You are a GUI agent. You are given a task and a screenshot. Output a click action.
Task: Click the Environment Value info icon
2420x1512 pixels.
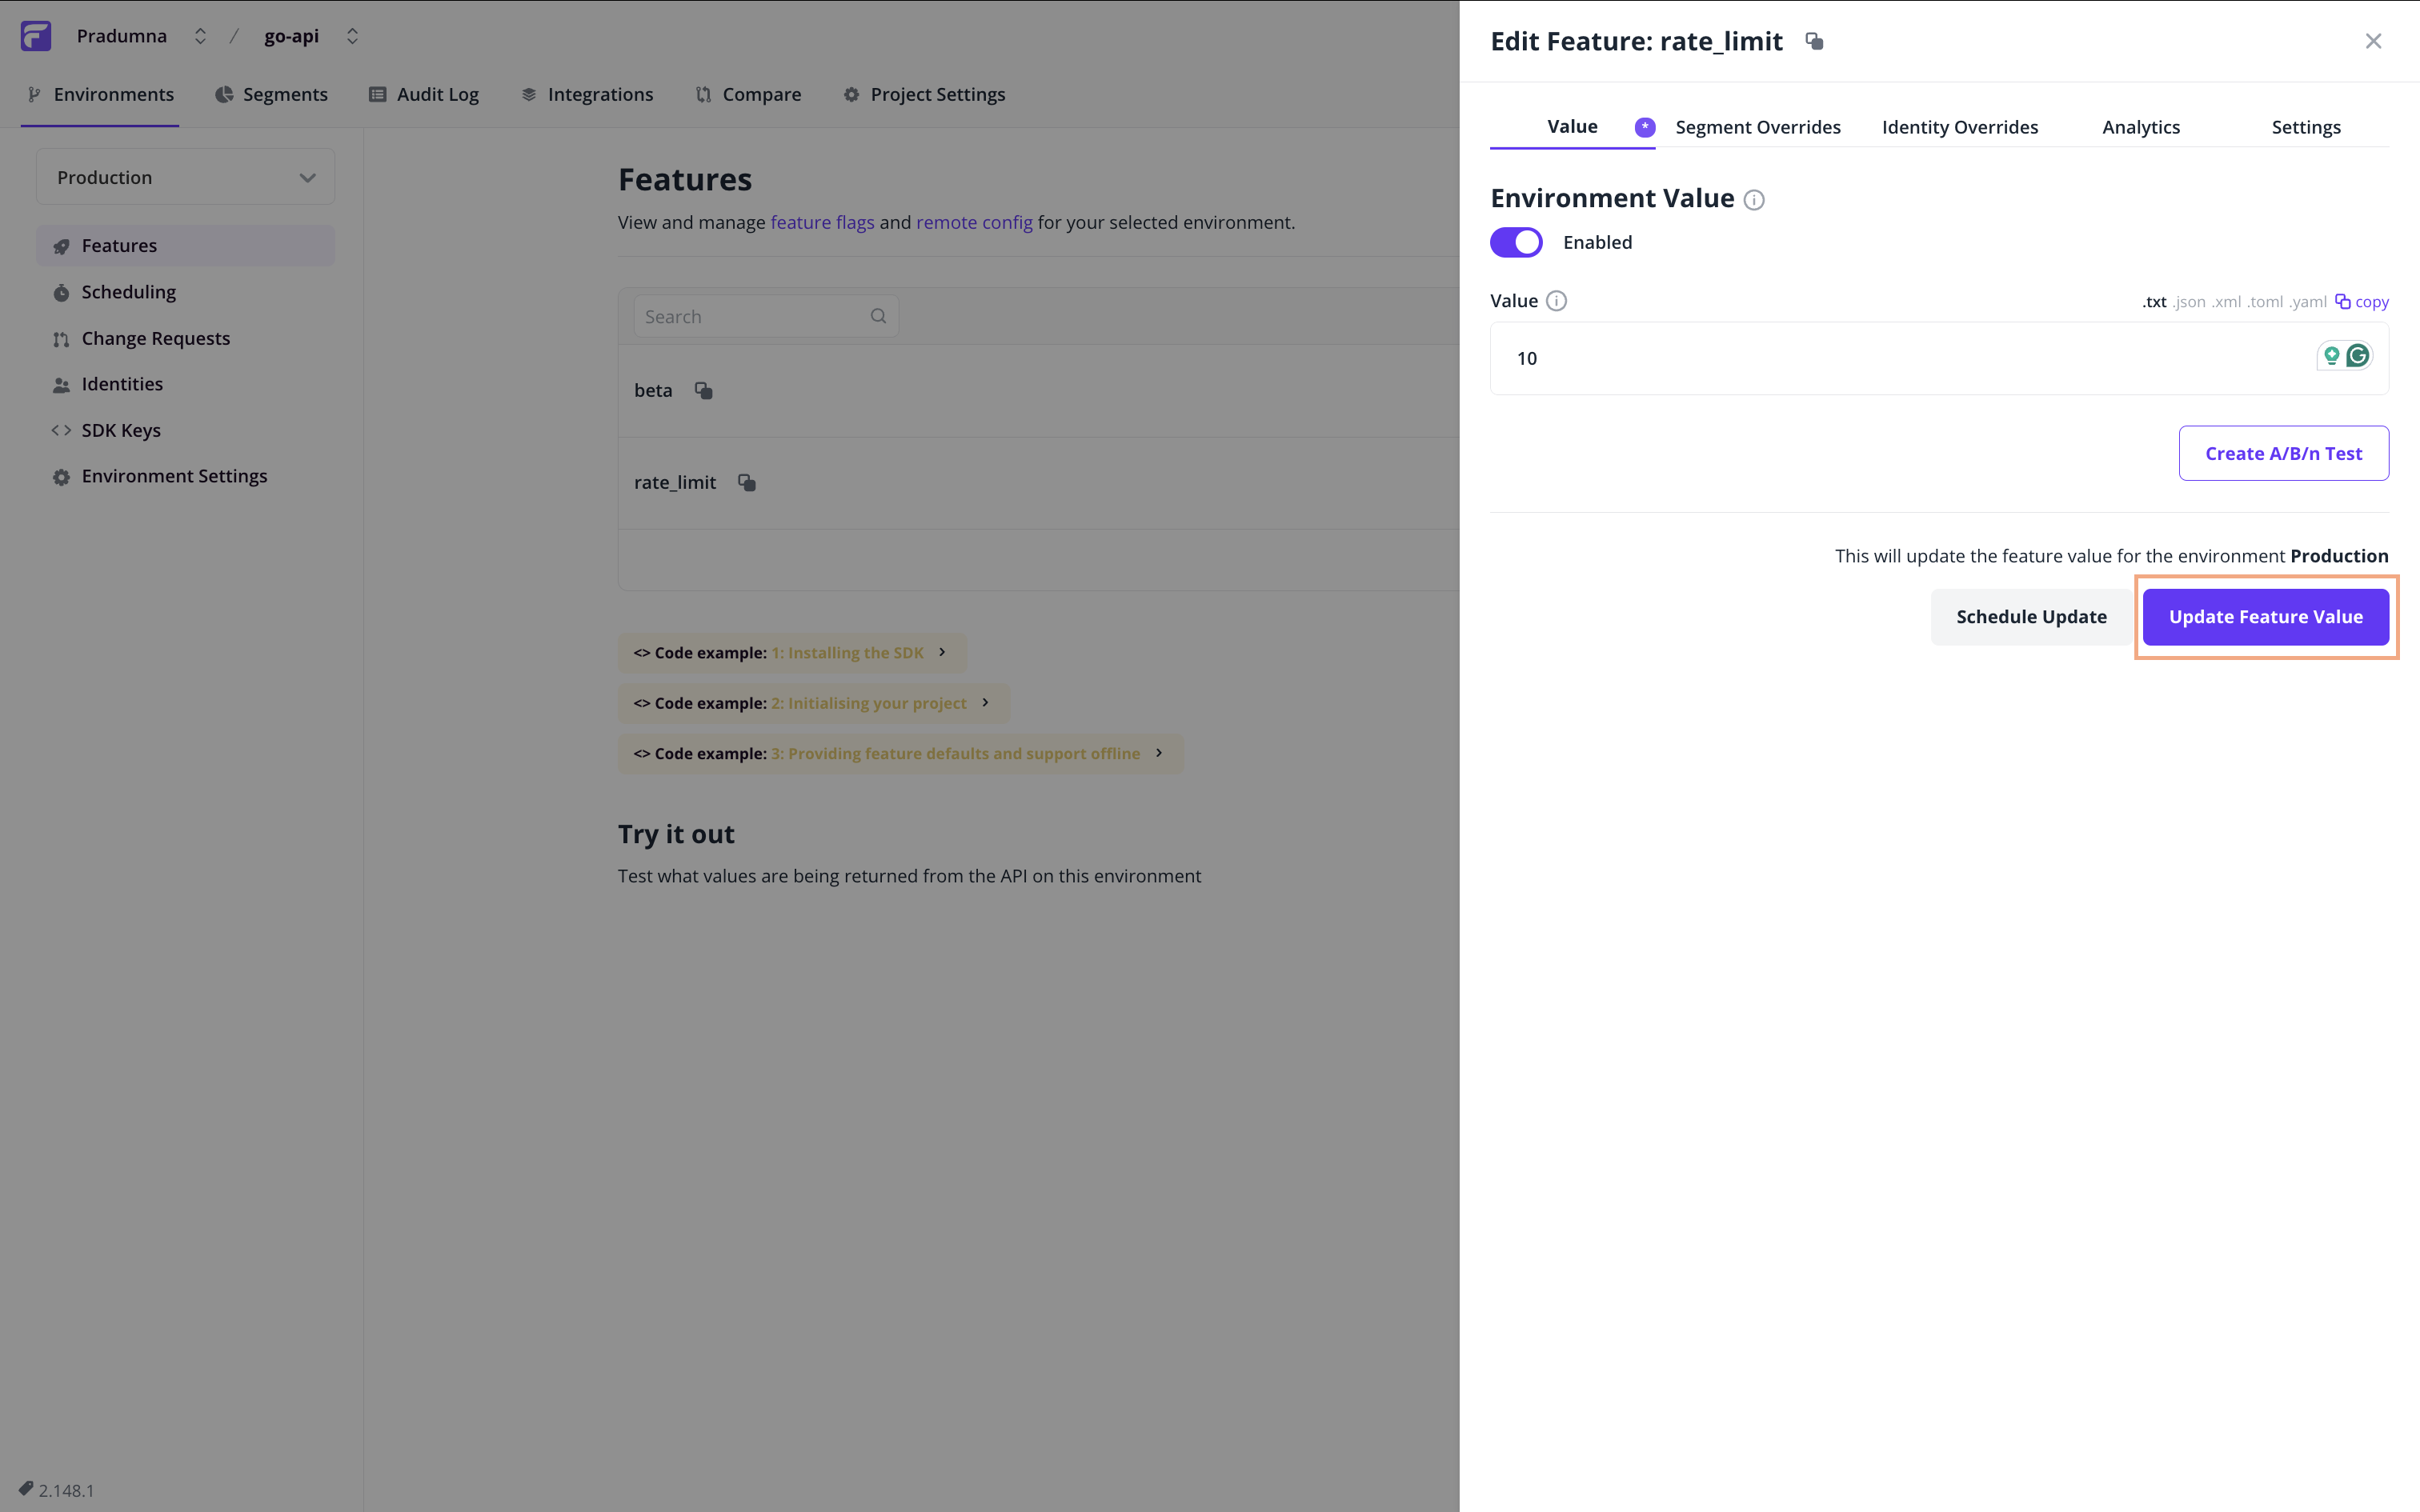(x=1754, y=200)
